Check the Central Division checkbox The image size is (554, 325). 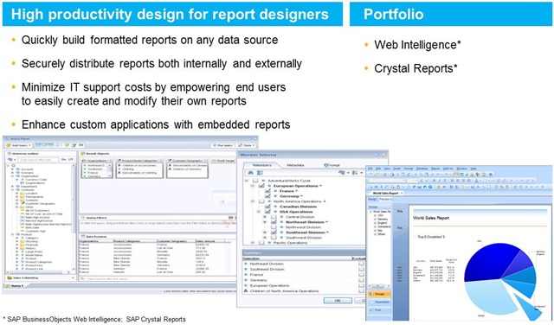274,217
